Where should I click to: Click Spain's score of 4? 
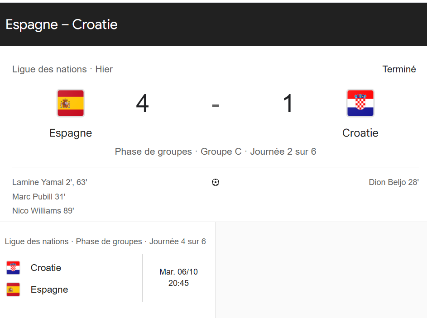(x=143, y=103)
